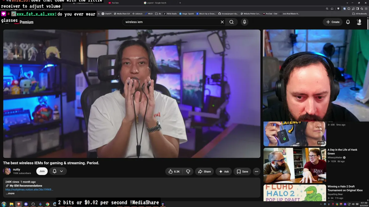369x207 pixels.
Task: Like the video with 8.3K likes
Action: pyautogui.click(x=174, y=172)
